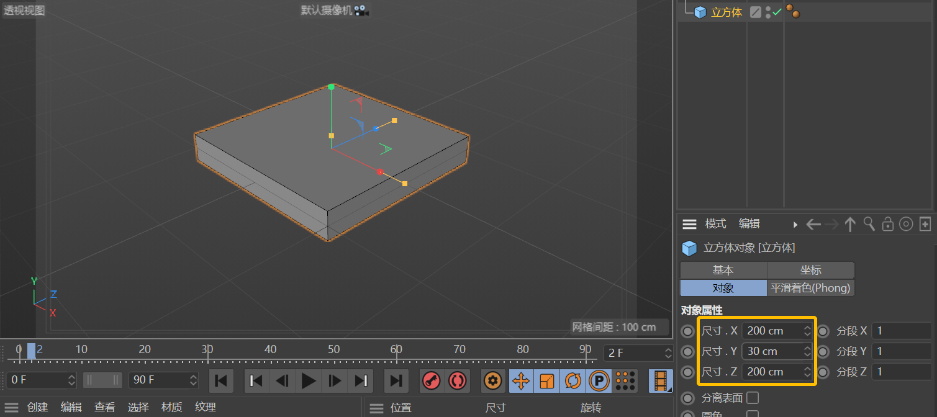Toggle scale keyframe recording icon

point(547,380)
